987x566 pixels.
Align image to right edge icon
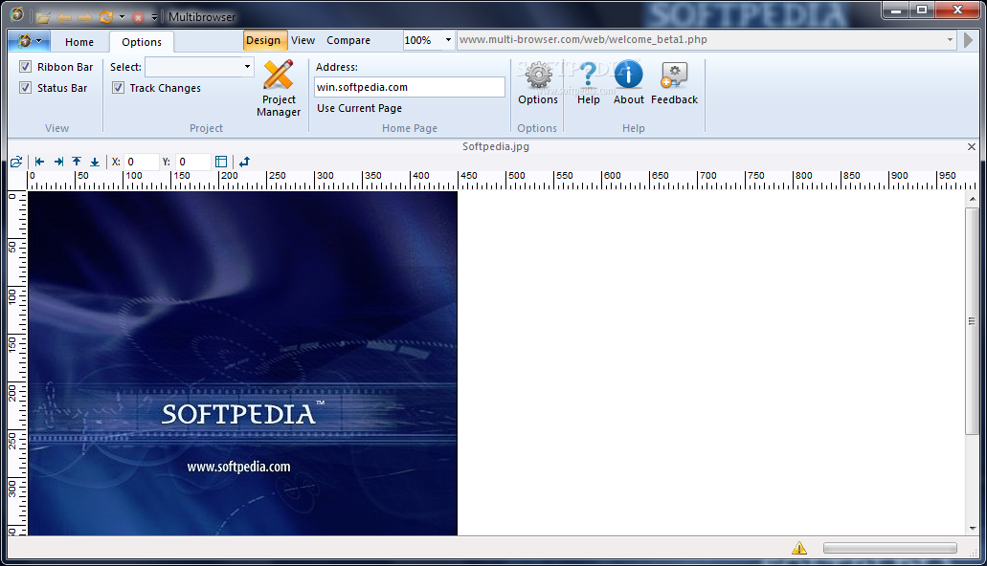58,162
